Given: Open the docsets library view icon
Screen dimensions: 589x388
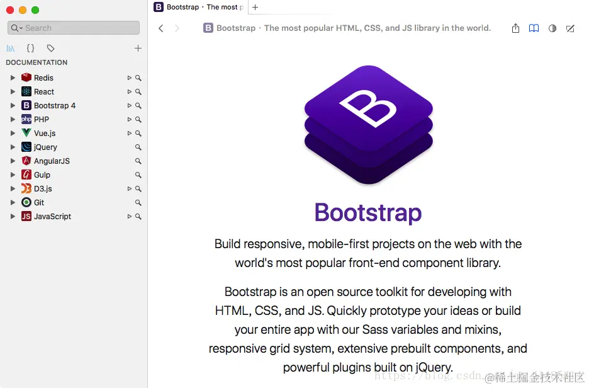Looking at the screenshot, I should click(11, 48).
